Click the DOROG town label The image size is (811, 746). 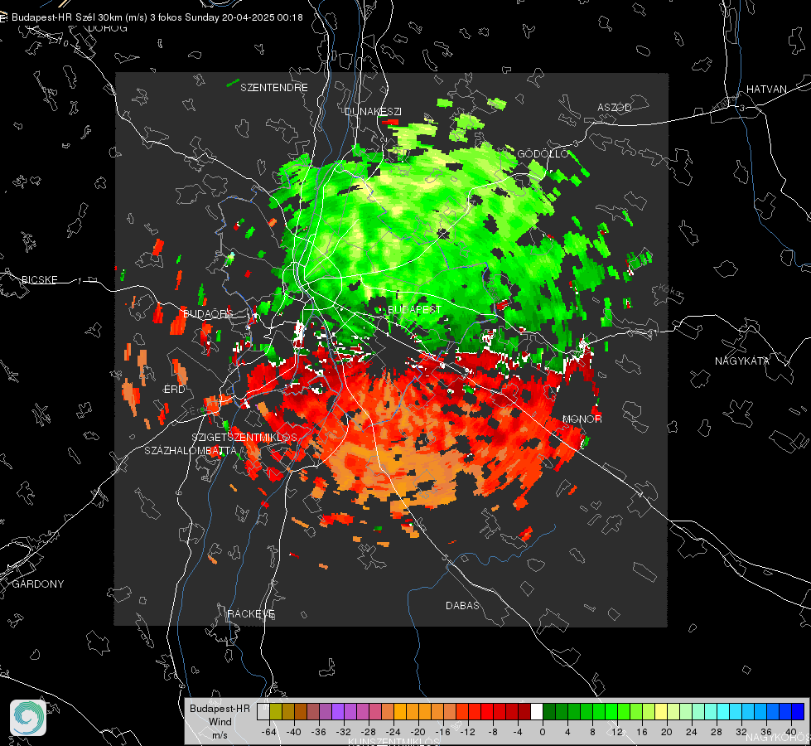[x=108, y=28]
